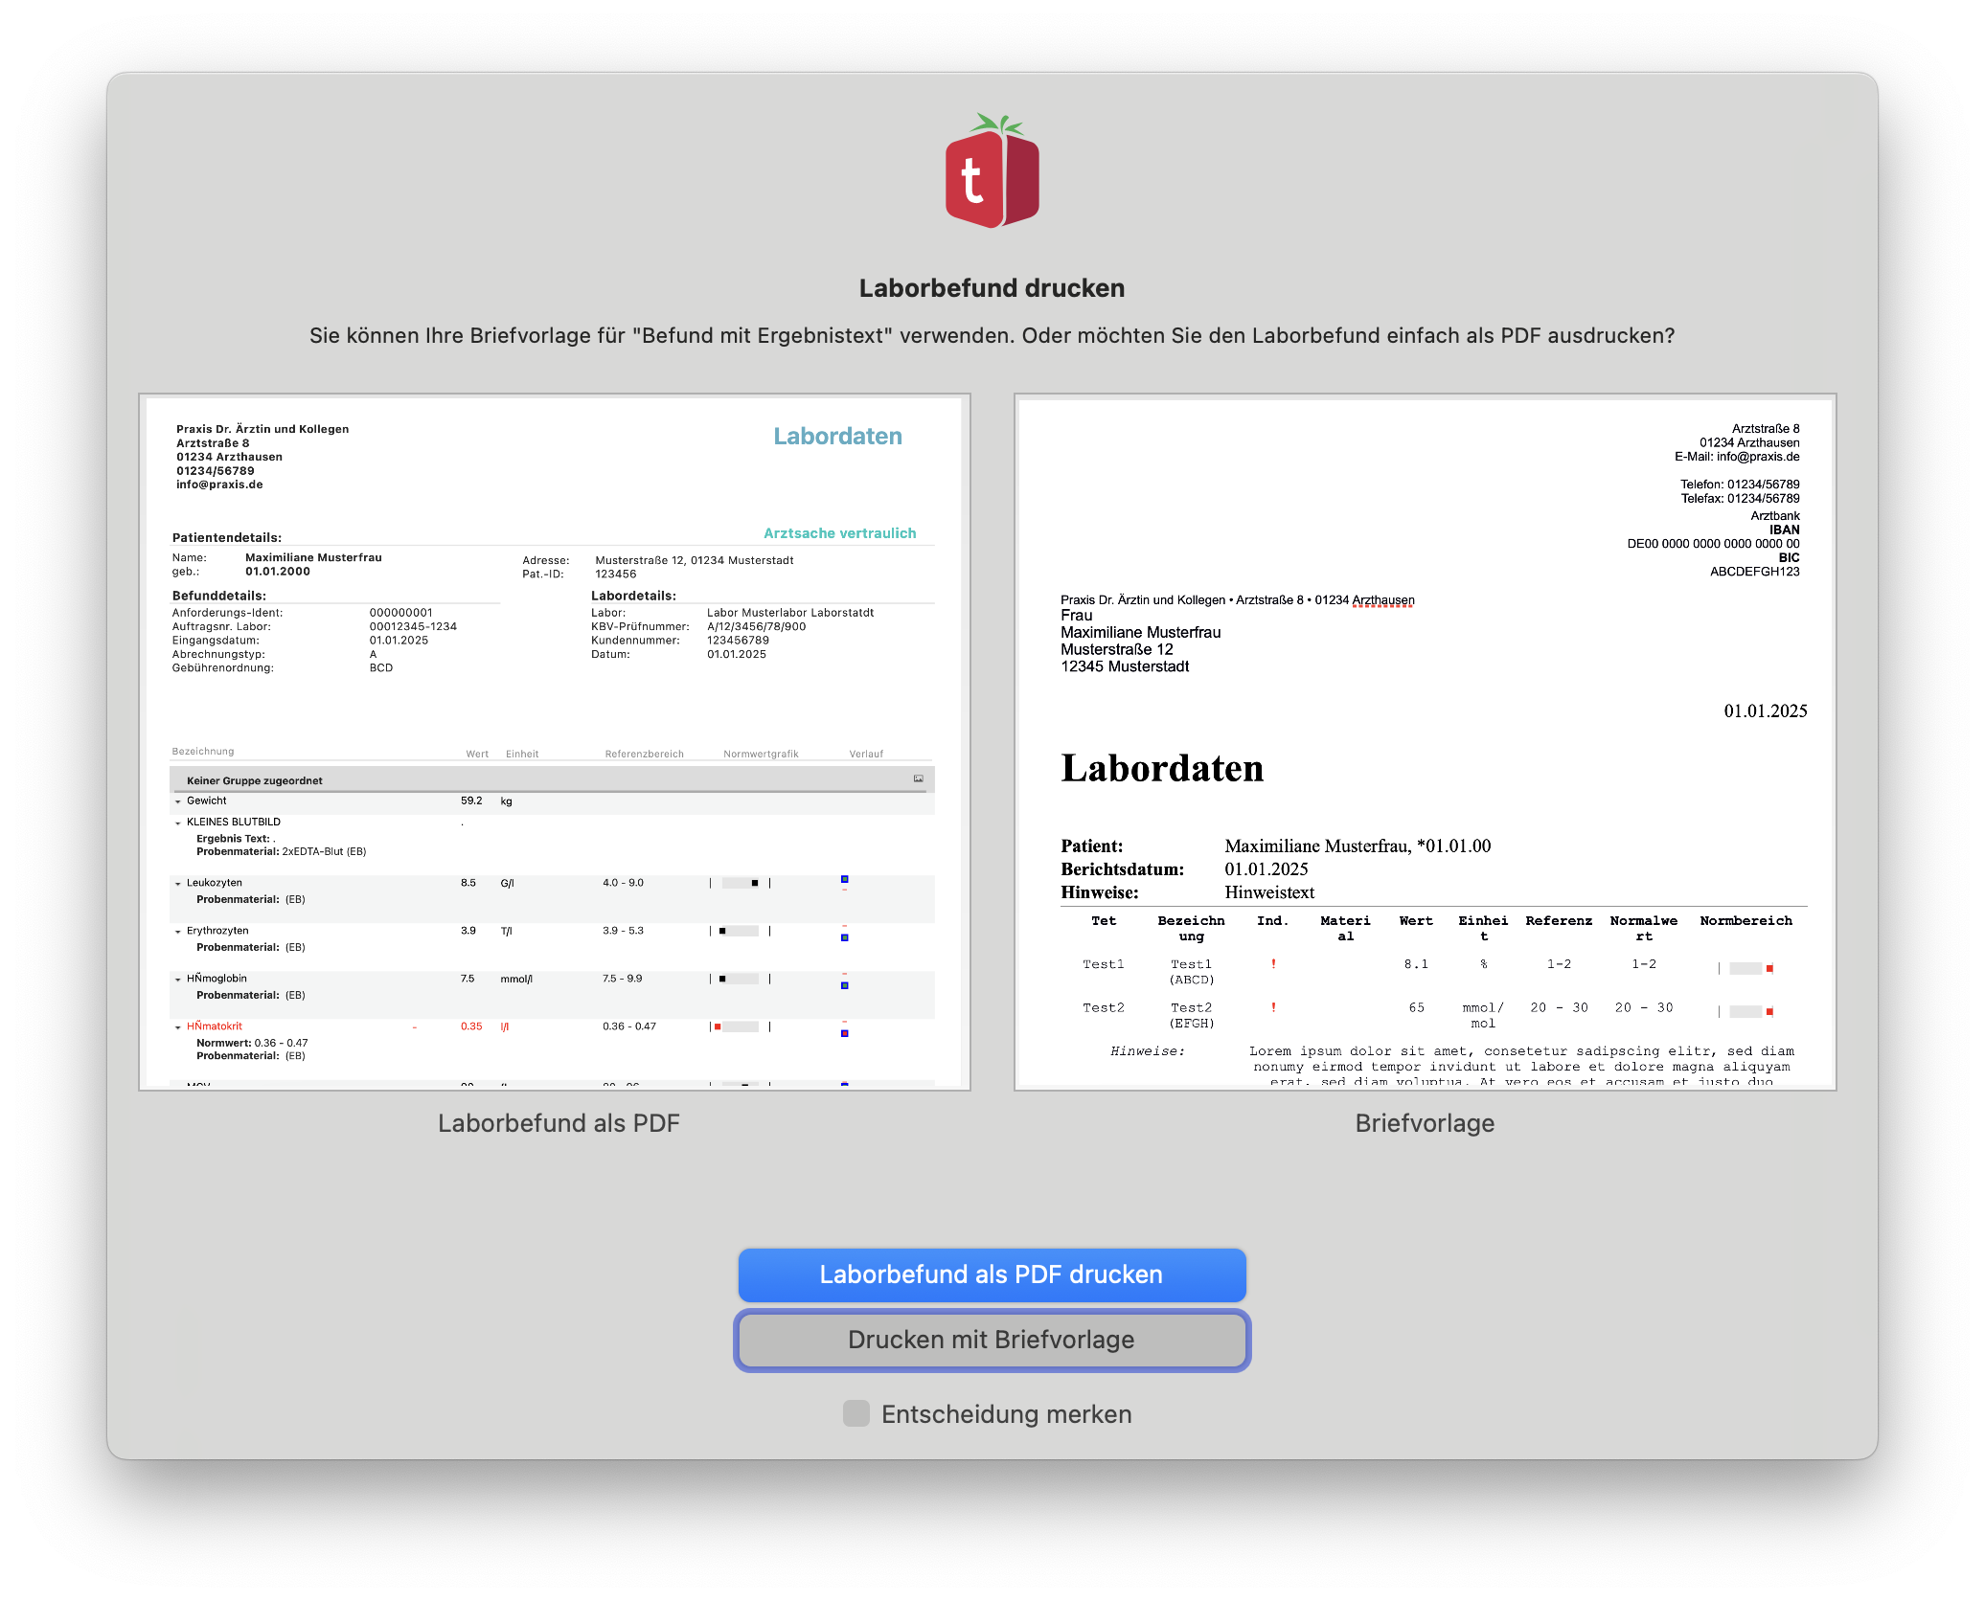The image size is (1985, 1601).
Task: Click the Leukozyten Normwertgrafik bar
Action: (x=740, y=883)
